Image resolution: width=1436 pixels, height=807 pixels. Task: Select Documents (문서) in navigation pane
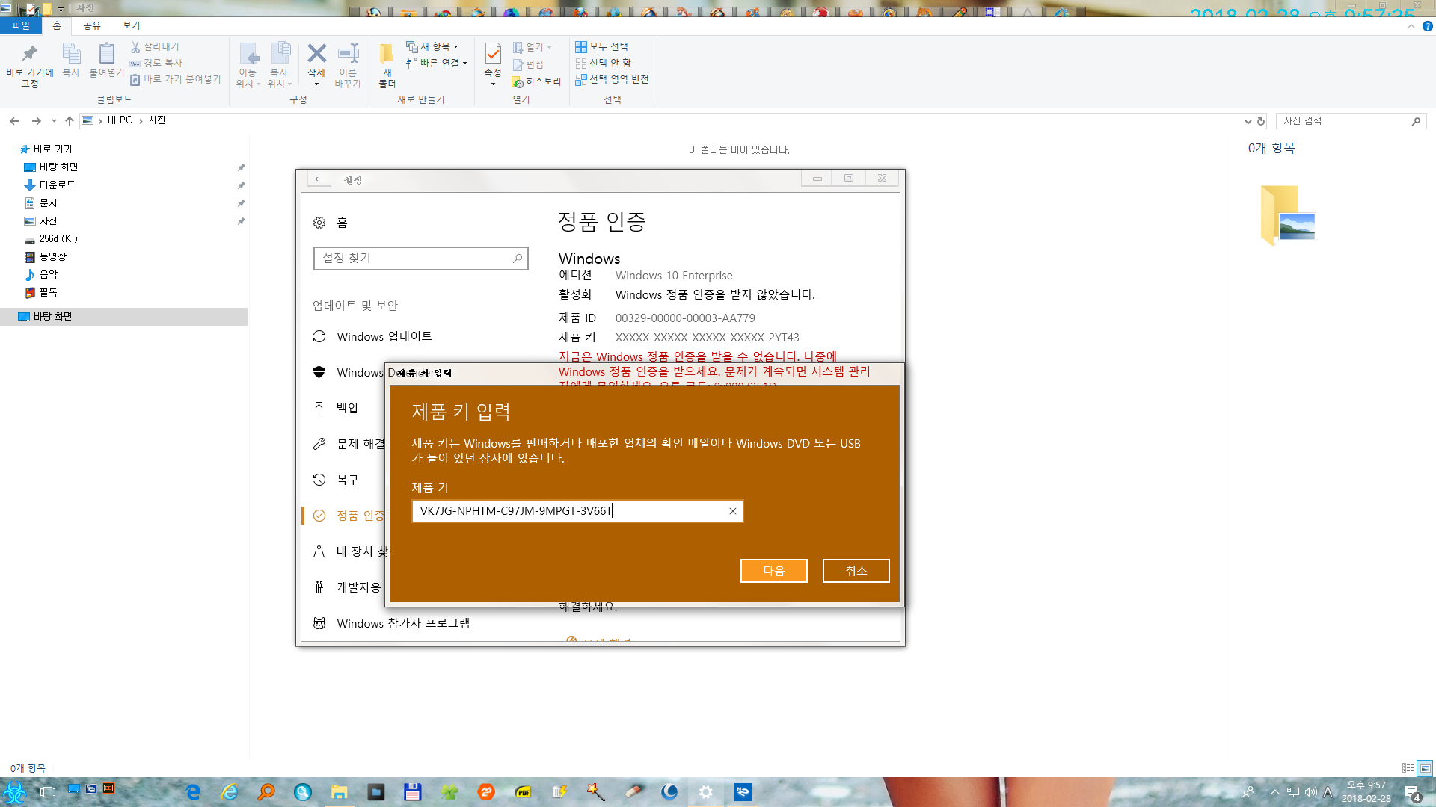coord(41,203)
